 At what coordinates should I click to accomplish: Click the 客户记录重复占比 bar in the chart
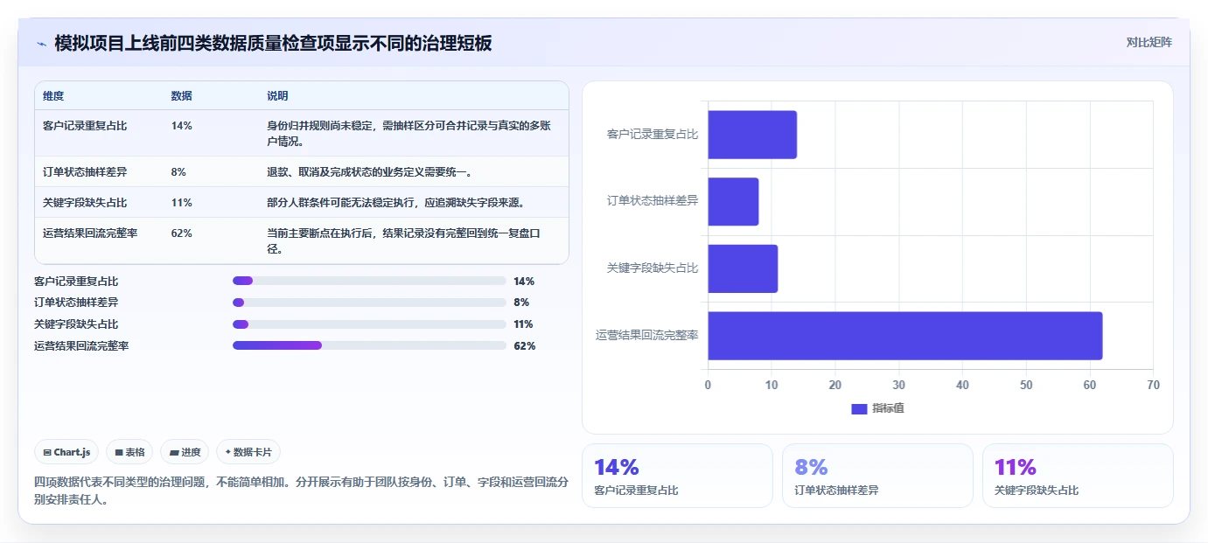click(752, 135)
